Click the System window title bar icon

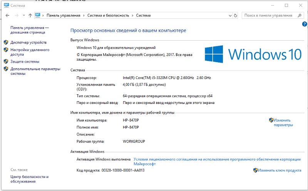pyautogui.click(x=6, y=5)
